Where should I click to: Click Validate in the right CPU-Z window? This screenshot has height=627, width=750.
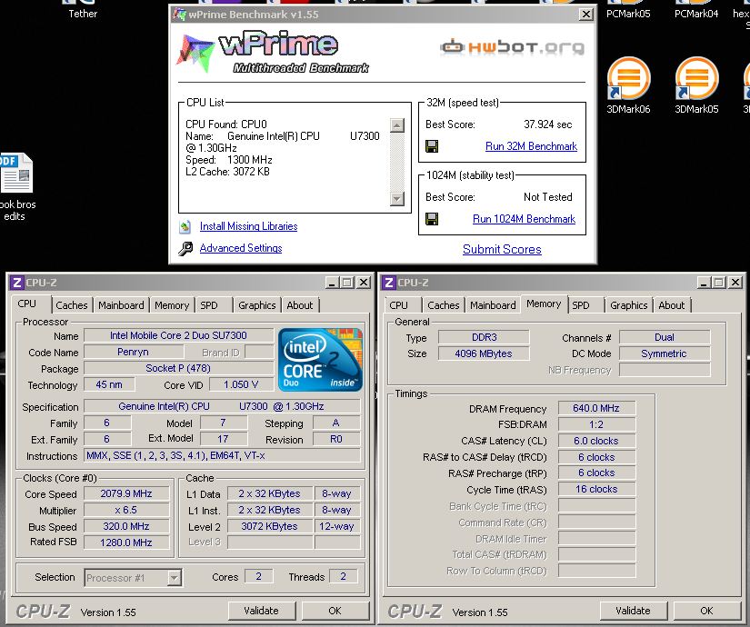point(633,611)
